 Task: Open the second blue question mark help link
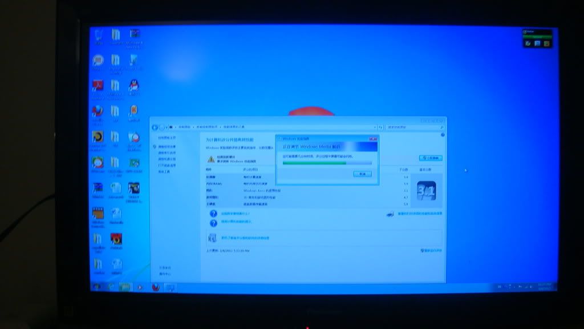pyautogui.click(x=213, y=222)
